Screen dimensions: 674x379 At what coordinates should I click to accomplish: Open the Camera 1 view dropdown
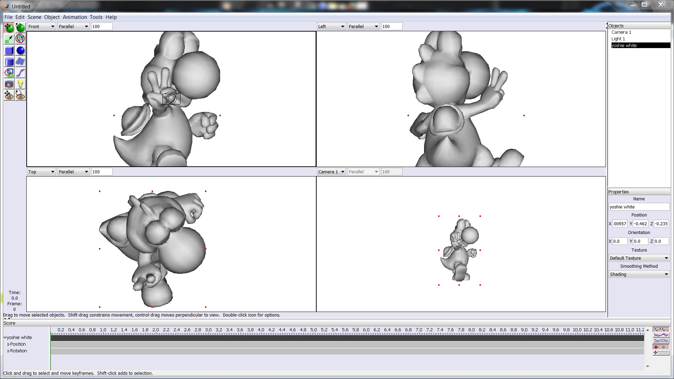click(x=331, y=172)
